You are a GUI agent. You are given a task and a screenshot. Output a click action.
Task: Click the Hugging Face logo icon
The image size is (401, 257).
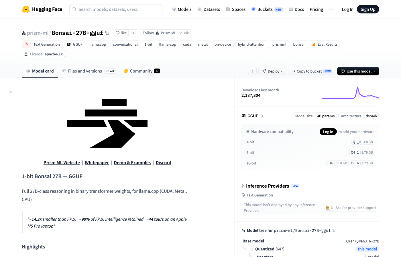(26, 9)
